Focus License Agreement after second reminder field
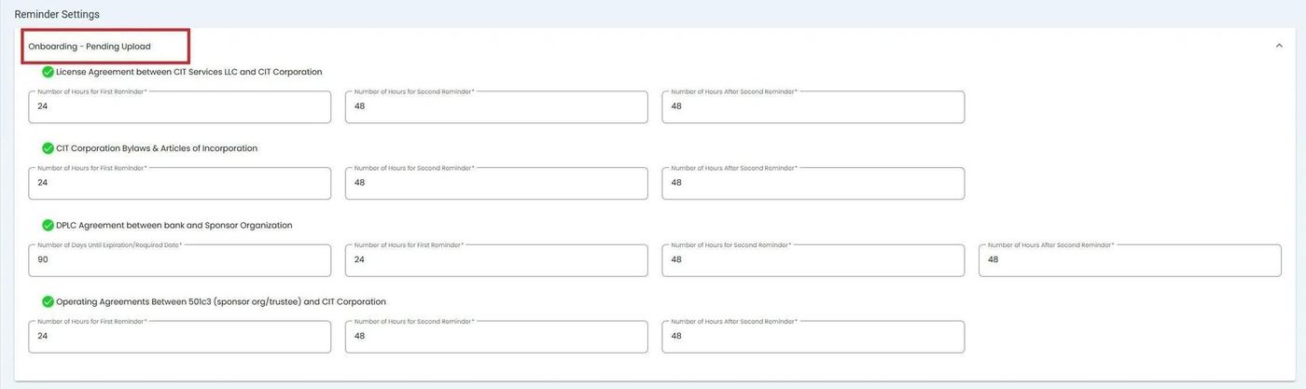The image size is (1306, 389). (x=813, y=107)
